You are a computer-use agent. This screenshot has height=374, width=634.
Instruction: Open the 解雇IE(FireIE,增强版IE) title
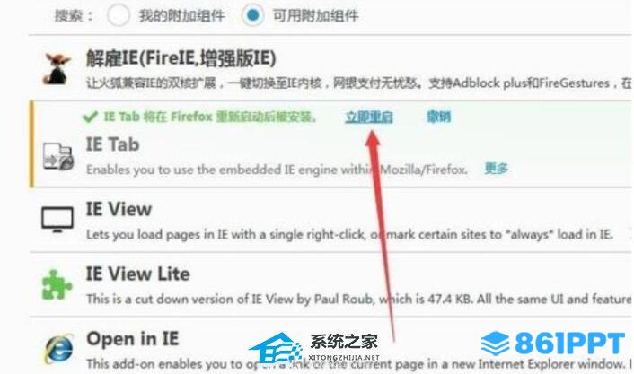click(x=181, y=58)
